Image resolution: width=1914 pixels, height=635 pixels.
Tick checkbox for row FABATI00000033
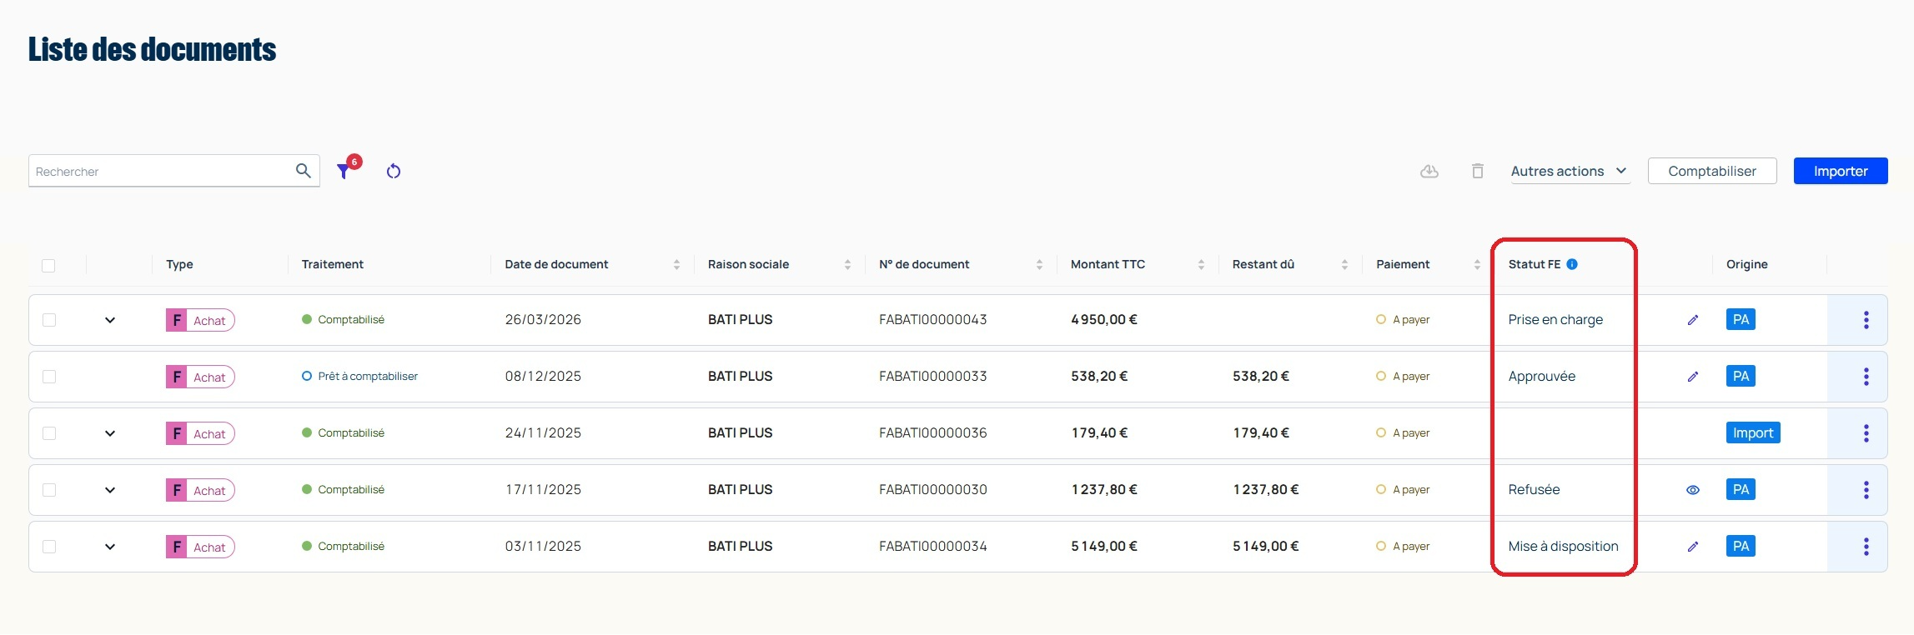49,377
